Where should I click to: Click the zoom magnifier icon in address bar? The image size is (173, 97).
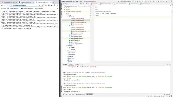tap(39, 5)
